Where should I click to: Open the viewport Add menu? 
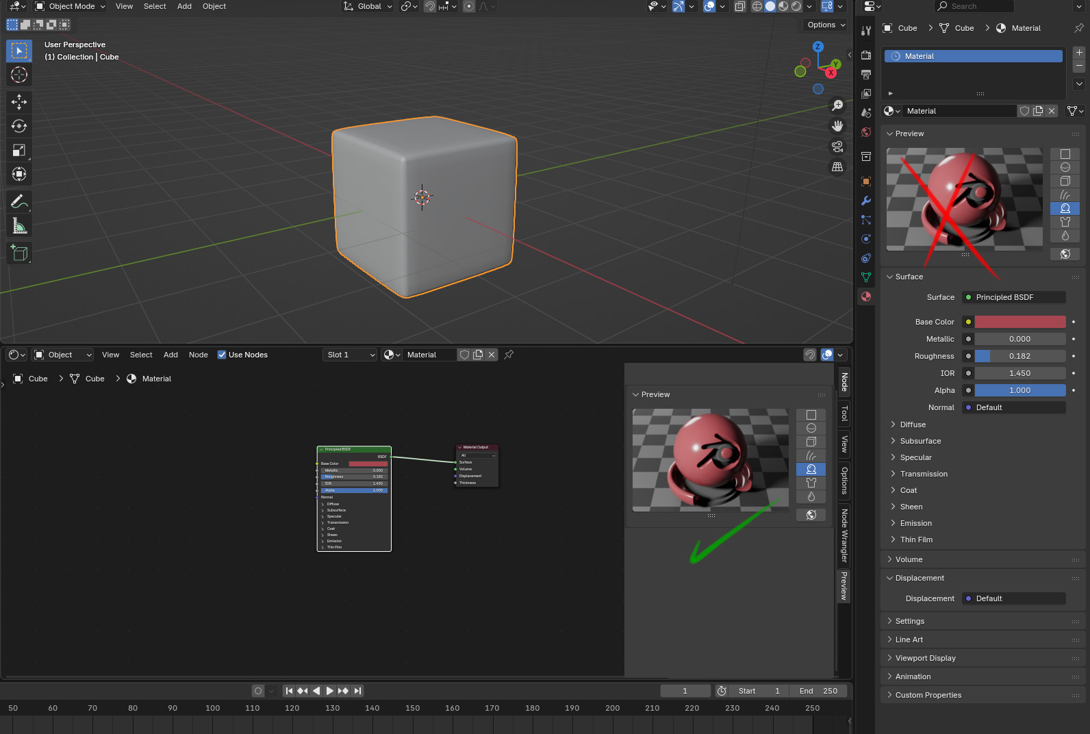click(184, 6)
